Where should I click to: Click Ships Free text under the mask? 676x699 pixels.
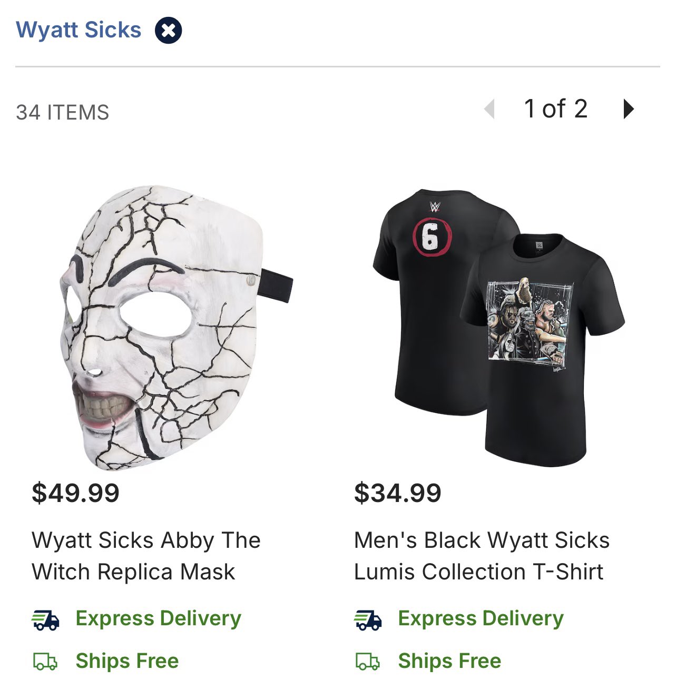(x=127, y=661)
